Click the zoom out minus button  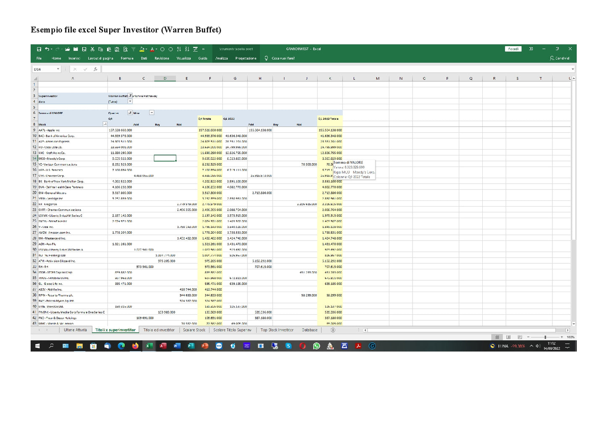coord(528,337)
